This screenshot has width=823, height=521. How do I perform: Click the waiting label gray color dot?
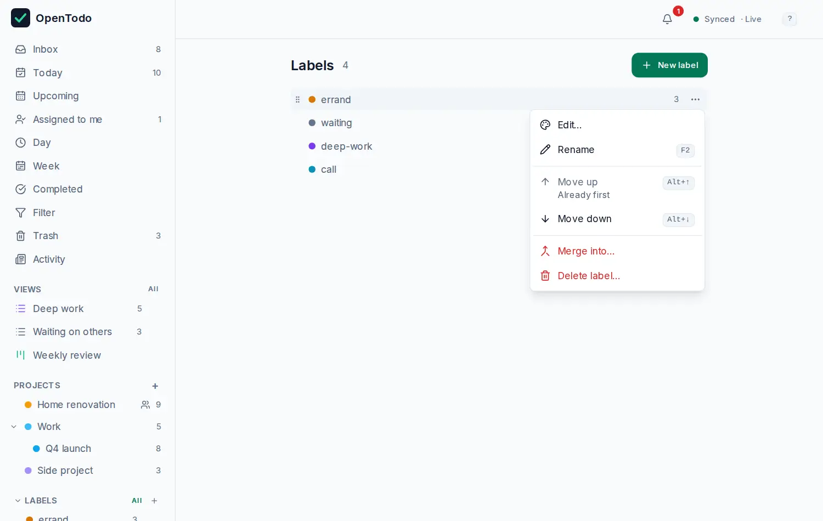pyautogui.click(x=312, y=123)
